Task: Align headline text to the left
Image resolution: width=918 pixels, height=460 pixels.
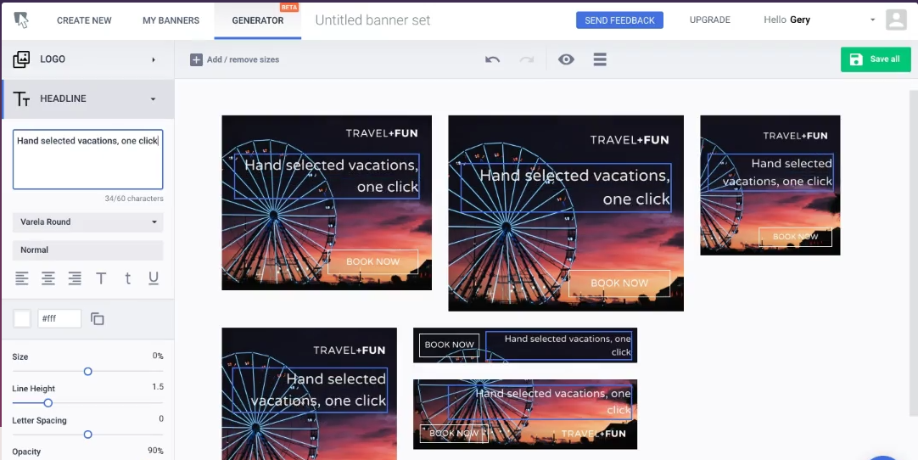Action: 22,278
